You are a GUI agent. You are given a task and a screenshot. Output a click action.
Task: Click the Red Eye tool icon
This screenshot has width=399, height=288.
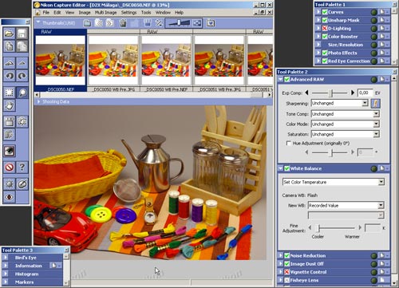[x=9, y=151]
